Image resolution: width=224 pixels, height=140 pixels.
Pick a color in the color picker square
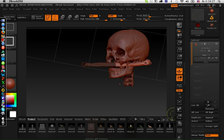coord(10,100)
